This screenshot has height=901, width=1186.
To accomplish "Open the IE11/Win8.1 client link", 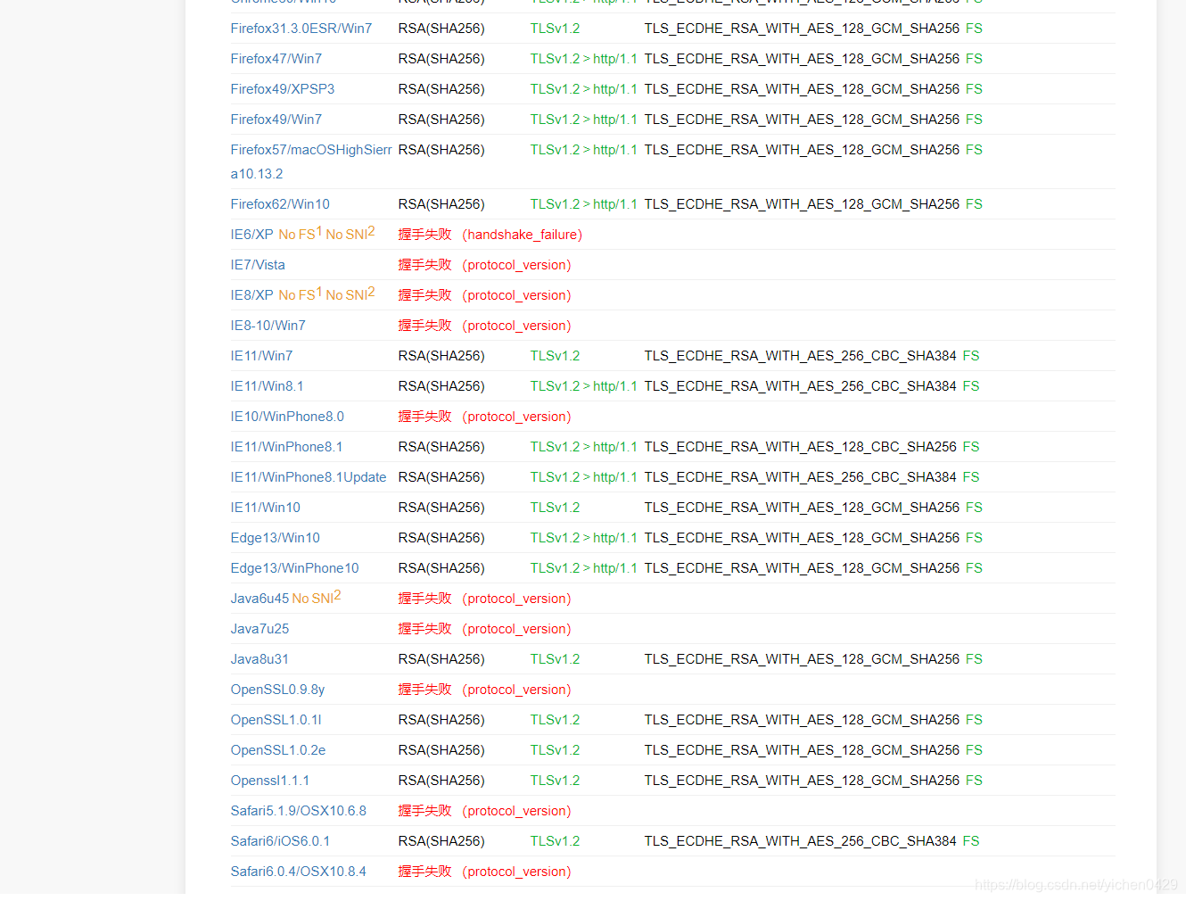I will pos(267,386).
